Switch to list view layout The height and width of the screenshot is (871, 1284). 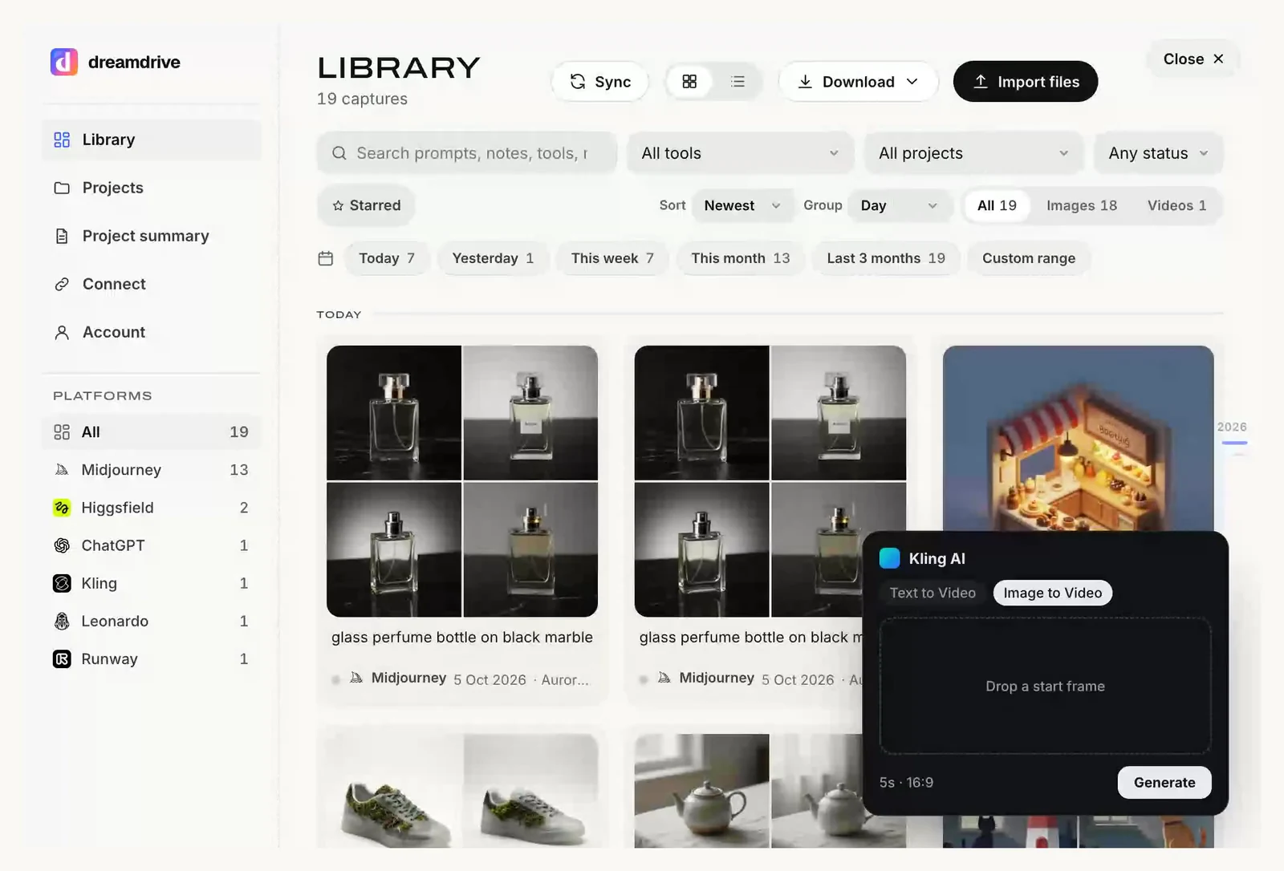737,82
